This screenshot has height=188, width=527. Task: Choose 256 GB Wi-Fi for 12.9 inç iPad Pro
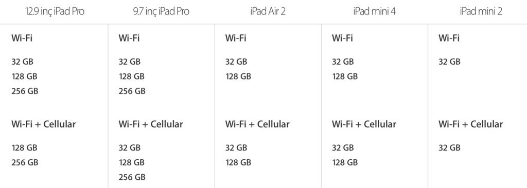click(25, 91)
